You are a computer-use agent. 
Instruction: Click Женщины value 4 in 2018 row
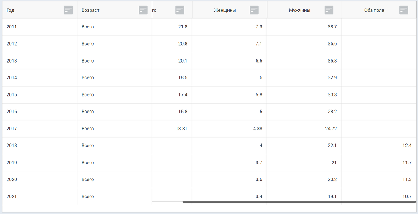[x=261, y=146]
